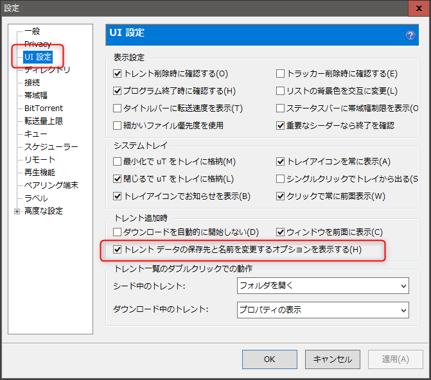Toggle トレント削除時に確認する checkbox
The width and height of the screenshot is (431, 380).
pos(118,74)
